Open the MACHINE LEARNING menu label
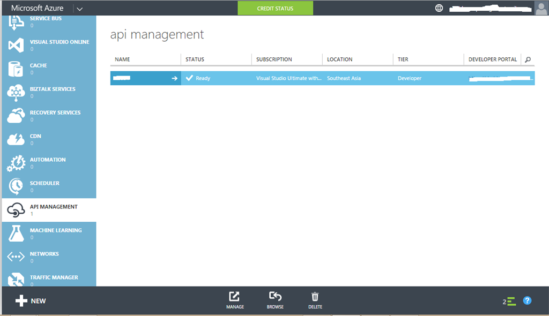Viewport: 549px width, 316px height. point(56,230)
